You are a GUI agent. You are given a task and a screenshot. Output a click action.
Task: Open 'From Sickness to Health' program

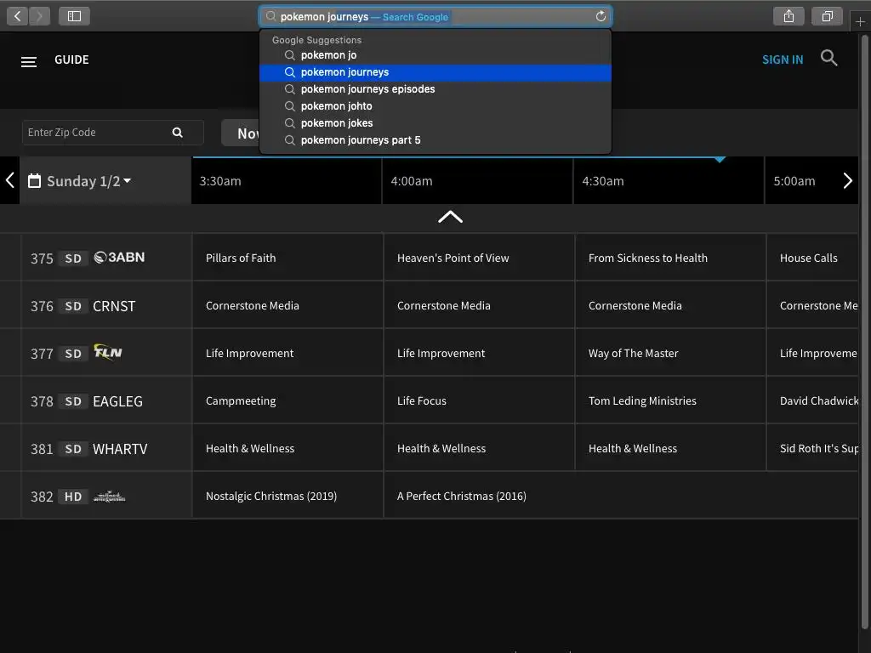coord(670,258)
